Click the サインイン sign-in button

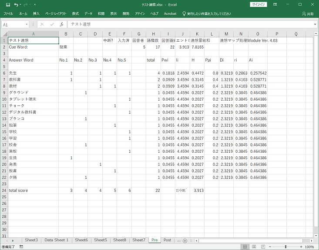pos(259,4)
